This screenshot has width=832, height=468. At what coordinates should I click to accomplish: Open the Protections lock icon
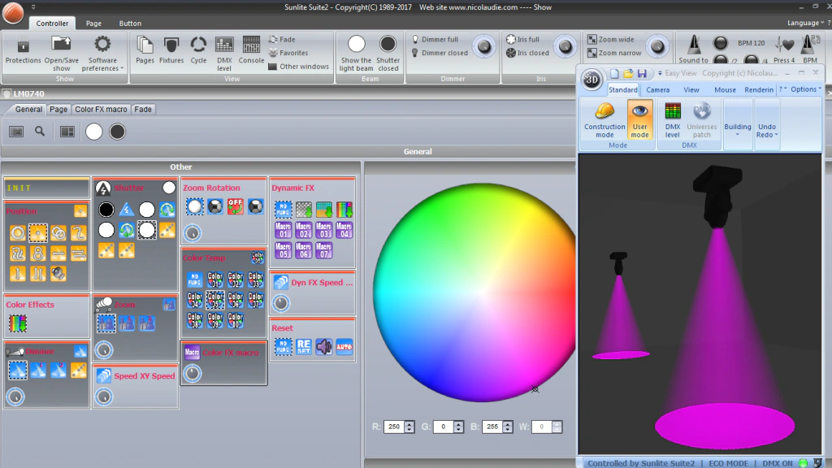pos(23,50)
